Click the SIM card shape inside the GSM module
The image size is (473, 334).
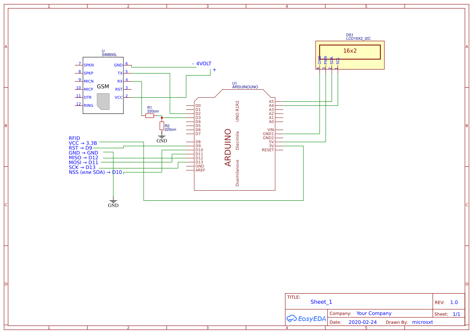[104, 102]
